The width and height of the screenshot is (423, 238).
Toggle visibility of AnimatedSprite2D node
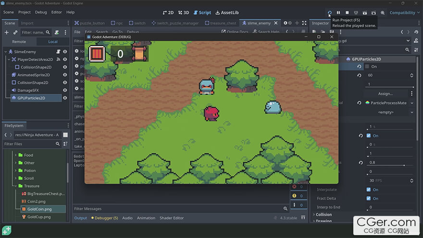point(65,75)
